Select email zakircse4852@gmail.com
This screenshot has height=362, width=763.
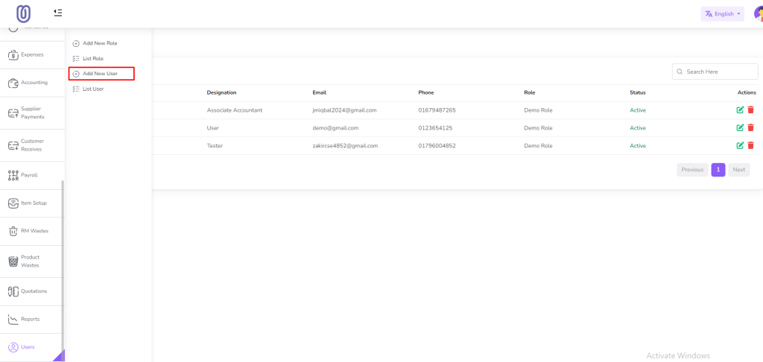click(345, 145)
